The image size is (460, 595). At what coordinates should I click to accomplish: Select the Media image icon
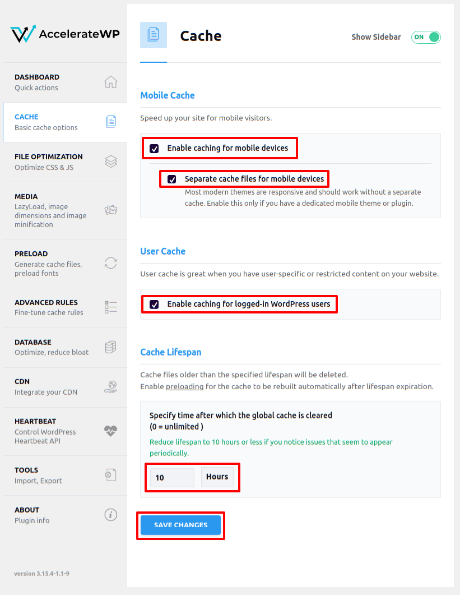tap(110, 210)
